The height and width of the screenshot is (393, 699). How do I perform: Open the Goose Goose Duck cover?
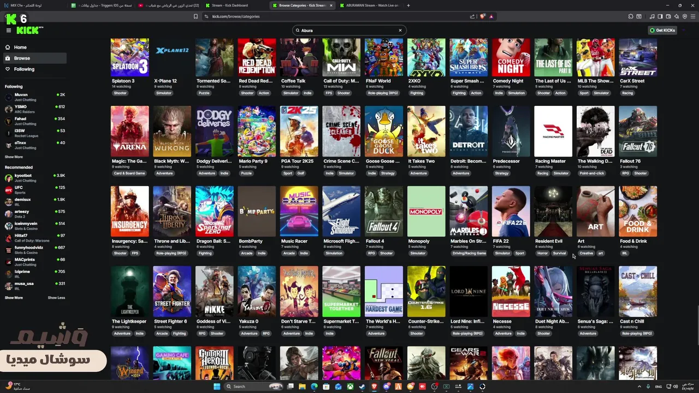coord(384,132)
